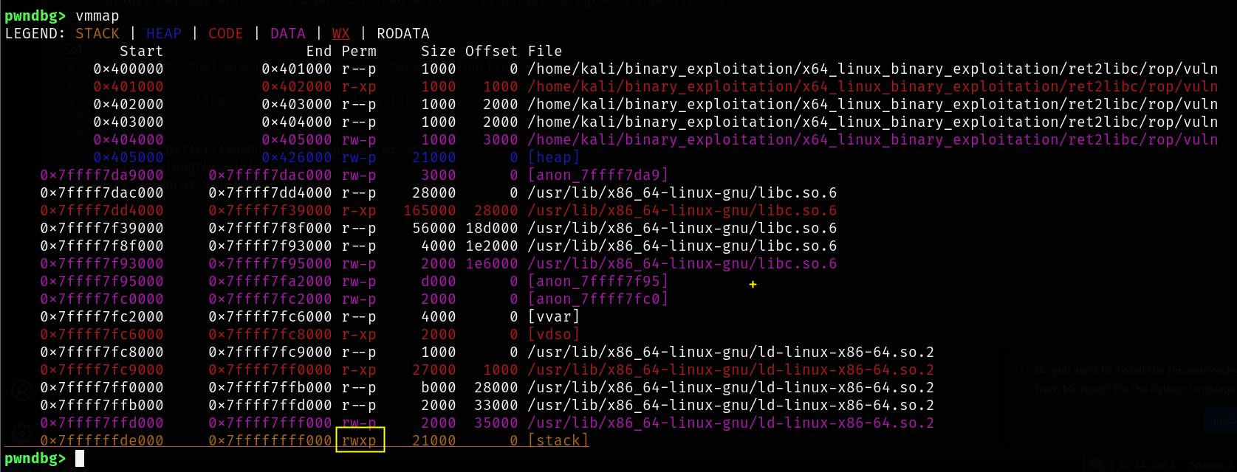
Task: Click the STACK legend label
Action: click(97, 33)
